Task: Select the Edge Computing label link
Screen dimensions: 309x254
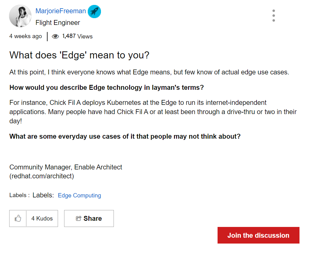Action: click(x=79, y=196)
